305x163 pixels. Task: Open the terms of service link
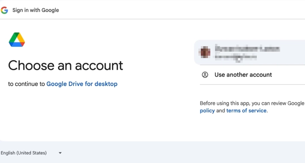click(x=246, y=111)
